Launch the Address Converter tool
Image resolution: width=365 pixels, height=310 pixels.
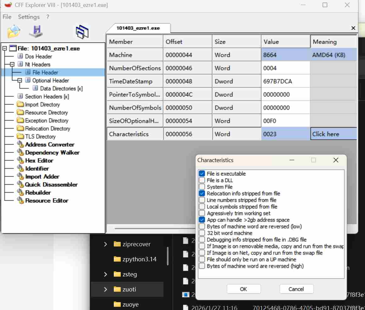point(50,144)
